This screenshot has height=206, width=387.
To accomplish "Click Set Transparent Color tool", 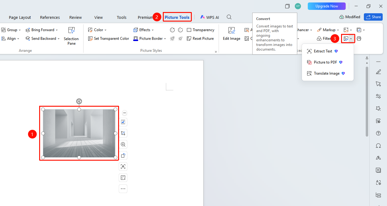I will point(108,39).
